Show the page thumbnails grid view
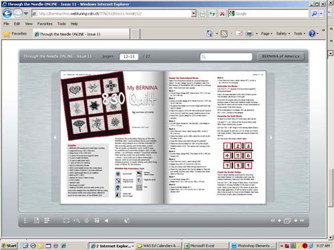The image size is (334, 250). click(x=47, y=221)
